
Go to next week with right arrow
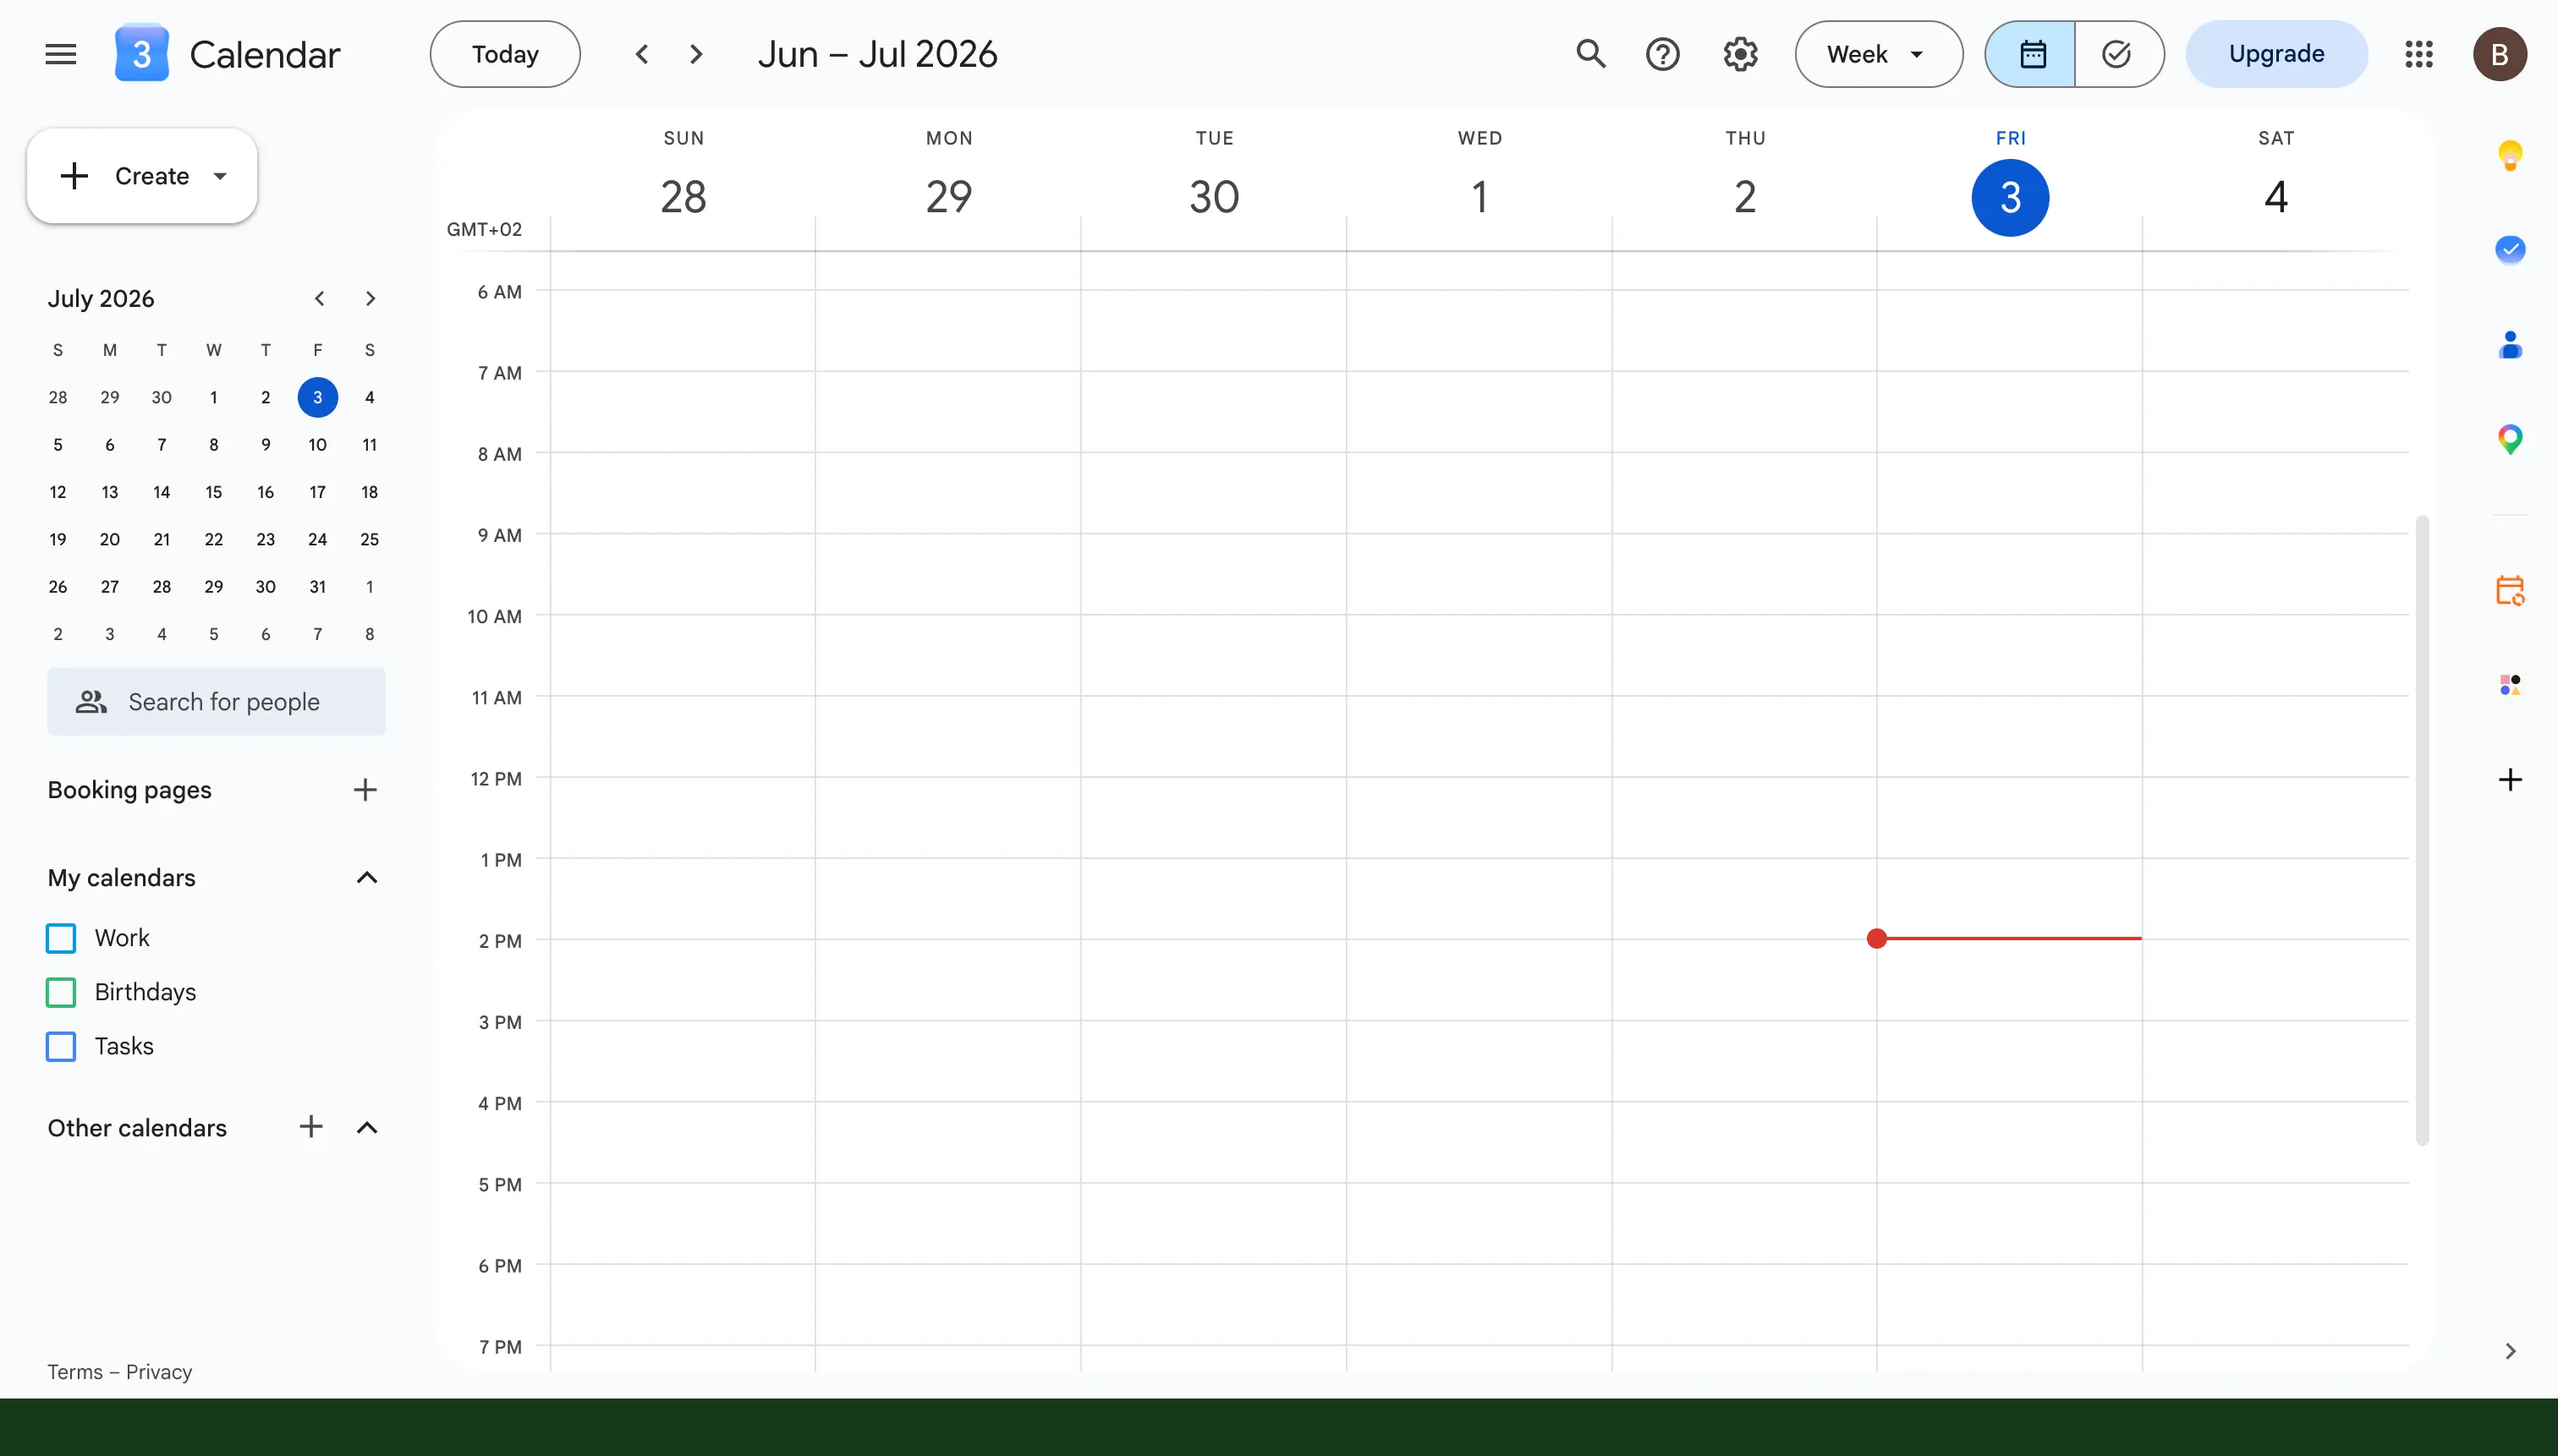696,54
